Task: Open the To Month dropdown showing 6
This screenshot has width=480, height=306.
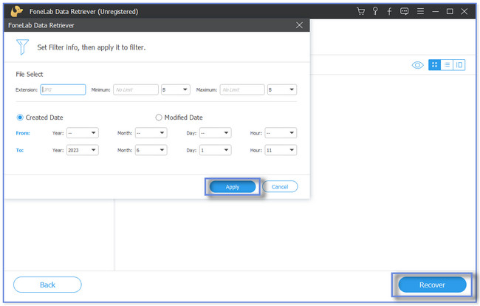Action: pos(151,150)
